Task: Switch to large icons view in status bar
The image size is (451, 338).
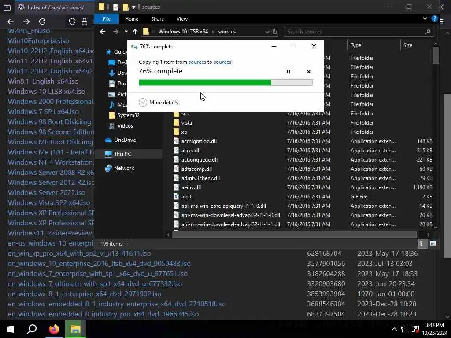Action: pyautogui.click(x=433, y=244)
